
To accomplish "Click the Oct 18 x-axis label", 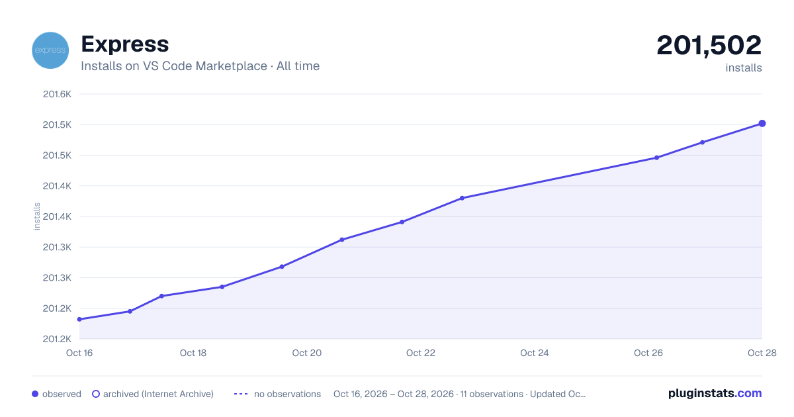I will [x=193, y=353].
